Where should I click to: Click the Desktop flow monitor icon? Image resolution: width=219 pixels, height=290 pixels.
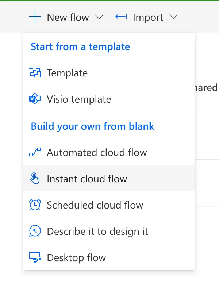coord(35,258)
